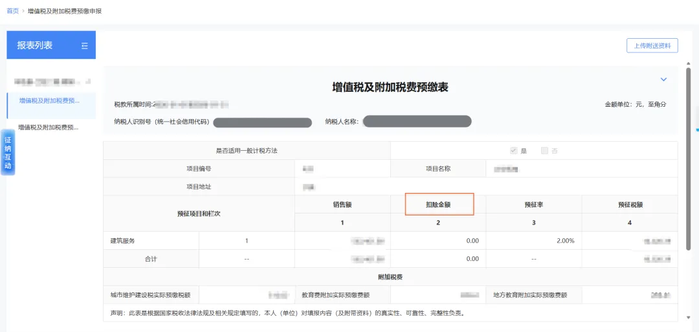The width and height of the screenshot is (699, 332).
Task: Click the 预征项目和栏次 header cell
Action: click(x=199, y=214)
